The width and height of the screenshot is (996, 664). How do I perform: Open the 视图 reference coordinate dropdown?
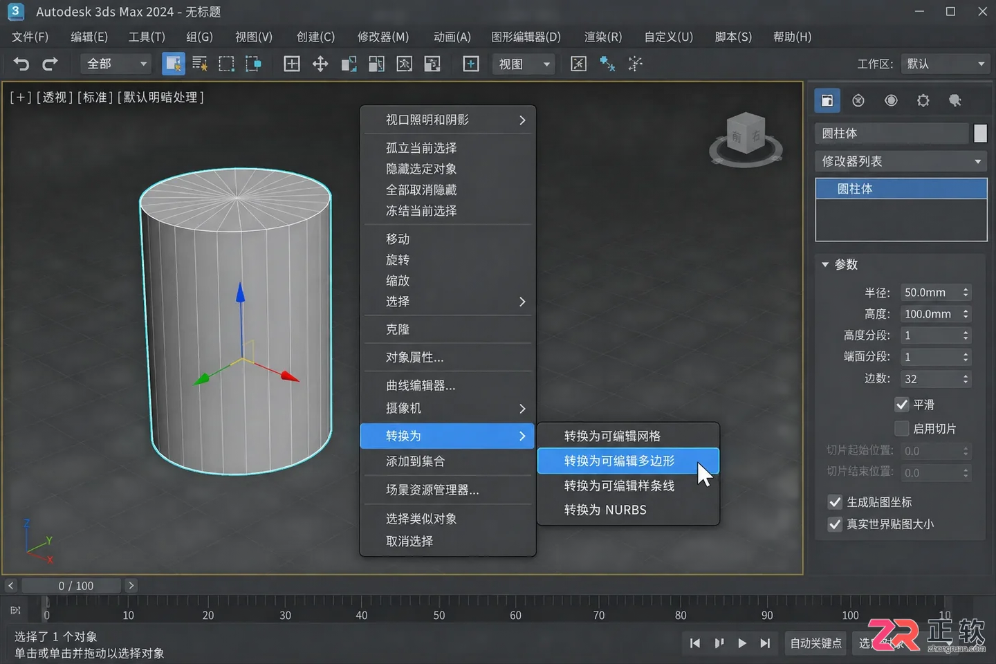524,64
